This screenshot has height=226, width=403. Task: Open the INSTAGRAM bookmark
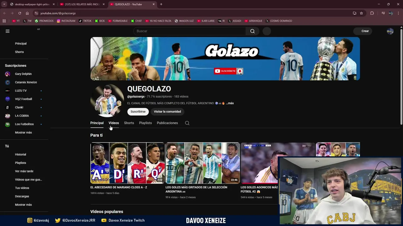click(66, 21)
